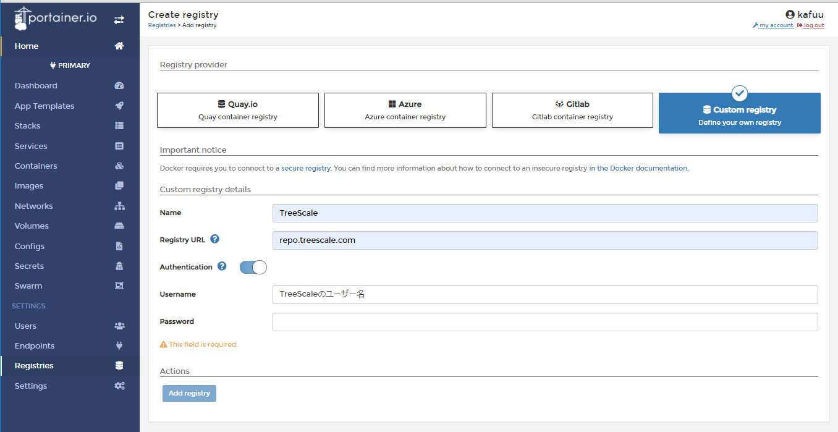The image size is (838, 432).
Task: Open the Services page
Action: 70,146
